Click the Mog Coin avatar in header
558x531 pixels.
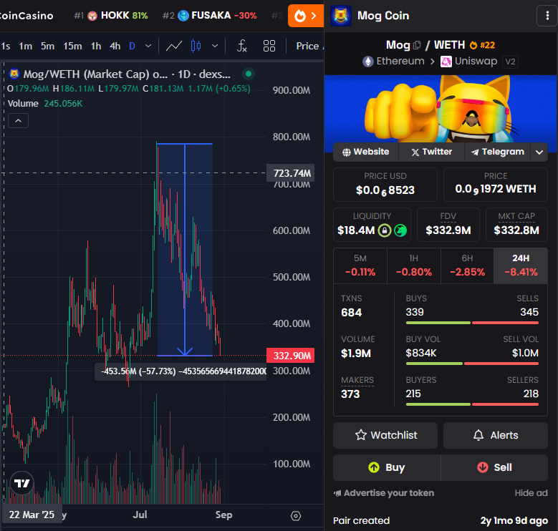pyautogui.click(x=340, y=16)
